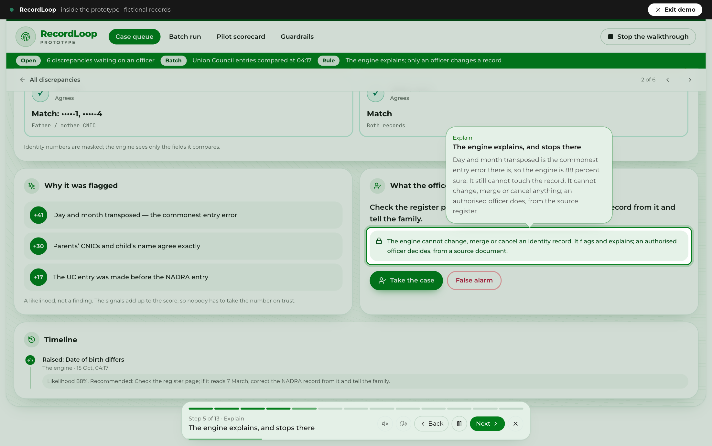
Task: Take the case as officer
Action: click(x=406, y=280)
